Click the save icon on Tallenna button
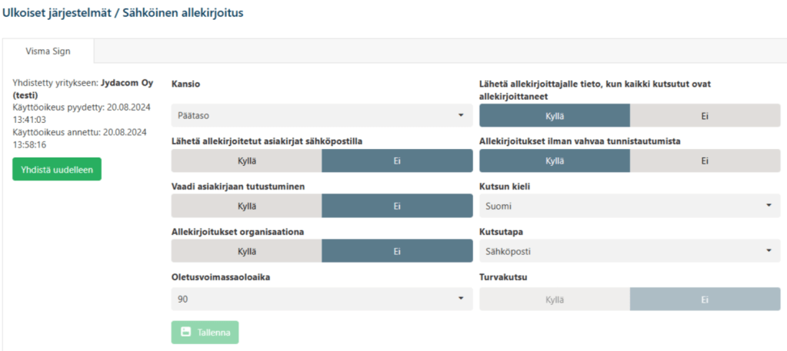Screen dimensions: 787x351 click(185, 332)
